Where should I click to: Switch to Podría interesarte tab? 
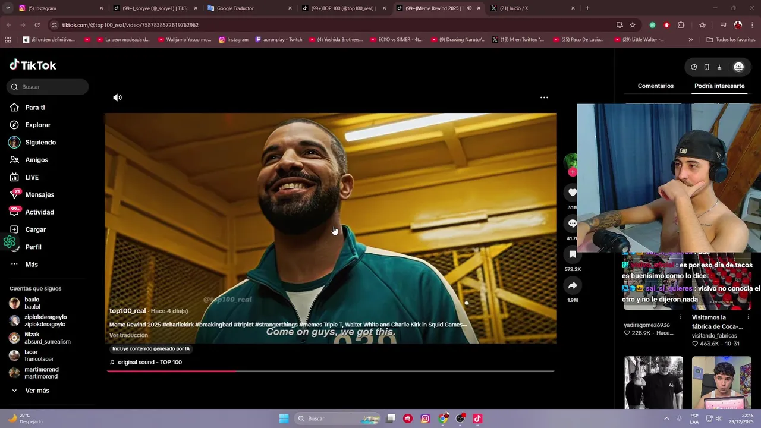click(719, 86)
